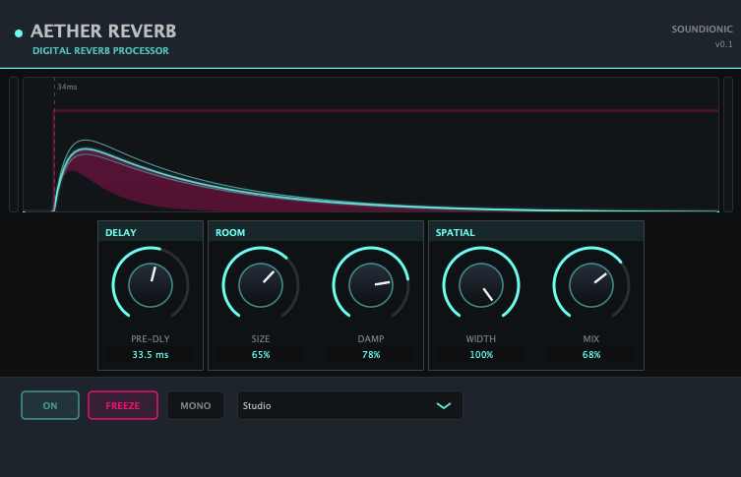Screen dimensions: 741x477
Task: Select the 65% size value field
Action: 261,355
